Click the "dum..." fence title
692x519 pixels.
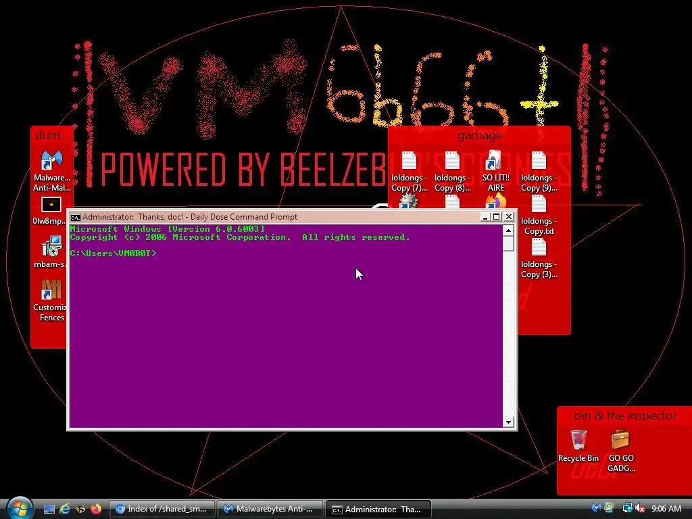(x=51, y=135)
